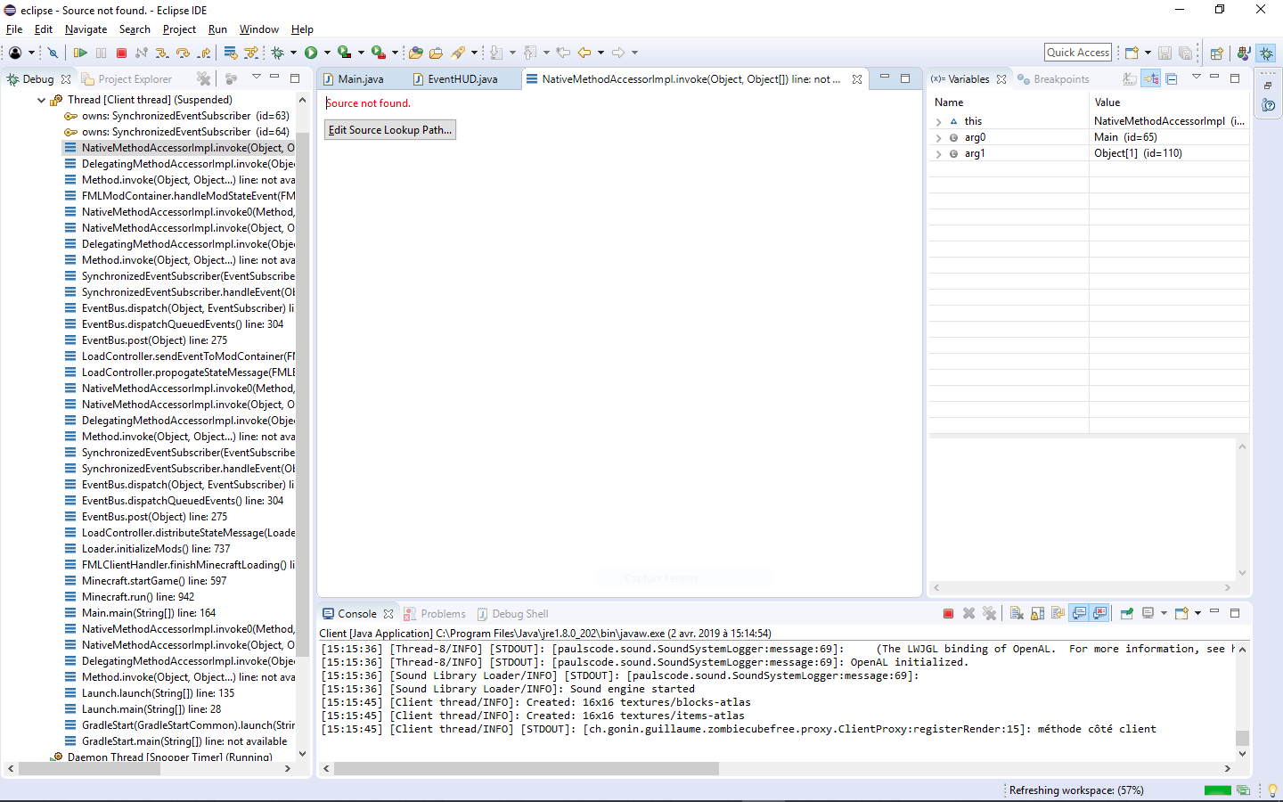Click the red Terminate button in the main toolbar
1283x802 pixels.
tap(122, 53)
